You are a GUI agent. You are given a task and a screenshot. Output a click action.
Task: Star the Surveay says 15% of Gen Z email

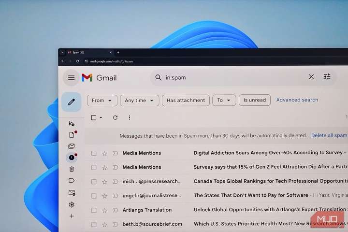(104, 168)
